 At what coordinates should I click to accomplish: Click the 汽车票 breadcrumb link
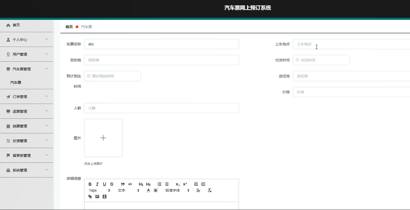tap(86, 27)
